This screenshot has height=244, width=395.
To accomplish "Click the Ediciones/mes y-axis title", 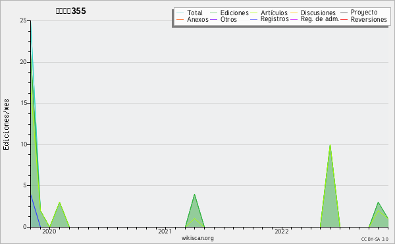I will coord(6,125).
